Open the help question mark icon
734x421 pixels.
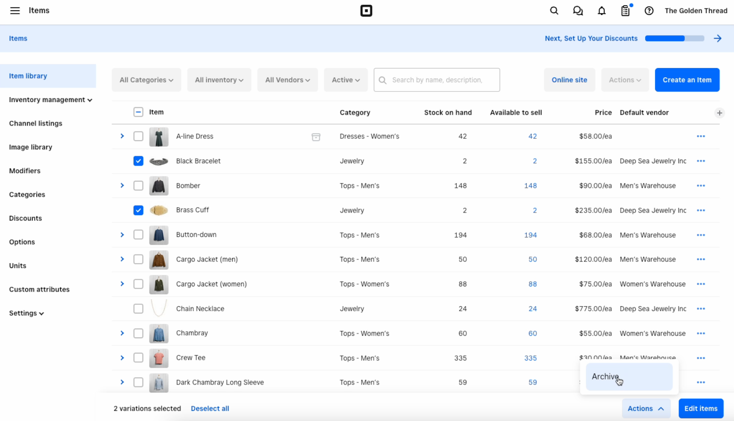[x=649, y=11]
